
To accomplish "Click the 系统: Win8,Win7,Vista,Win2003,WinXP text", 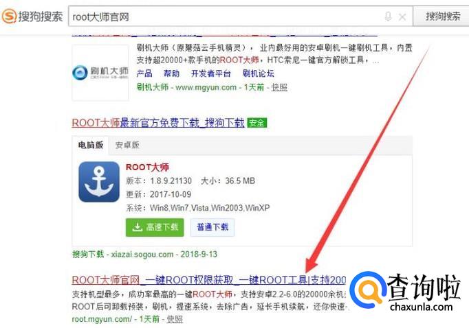I will [x=198, y=208].
